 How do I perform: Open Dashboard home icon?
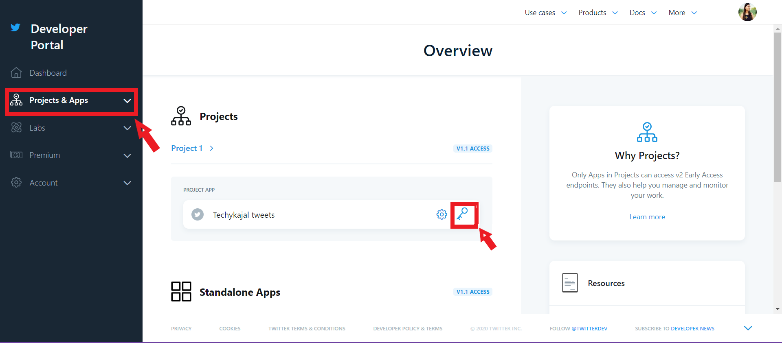click(x=16, y=72)
